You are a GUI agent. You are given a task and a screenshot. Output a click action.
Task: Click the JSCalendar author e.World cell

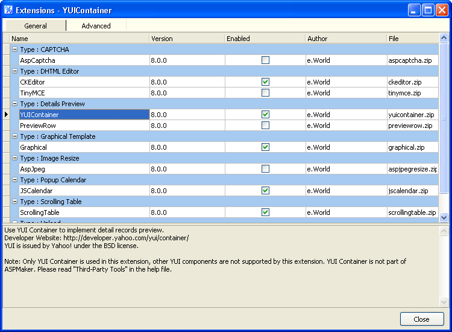(346, 191)
